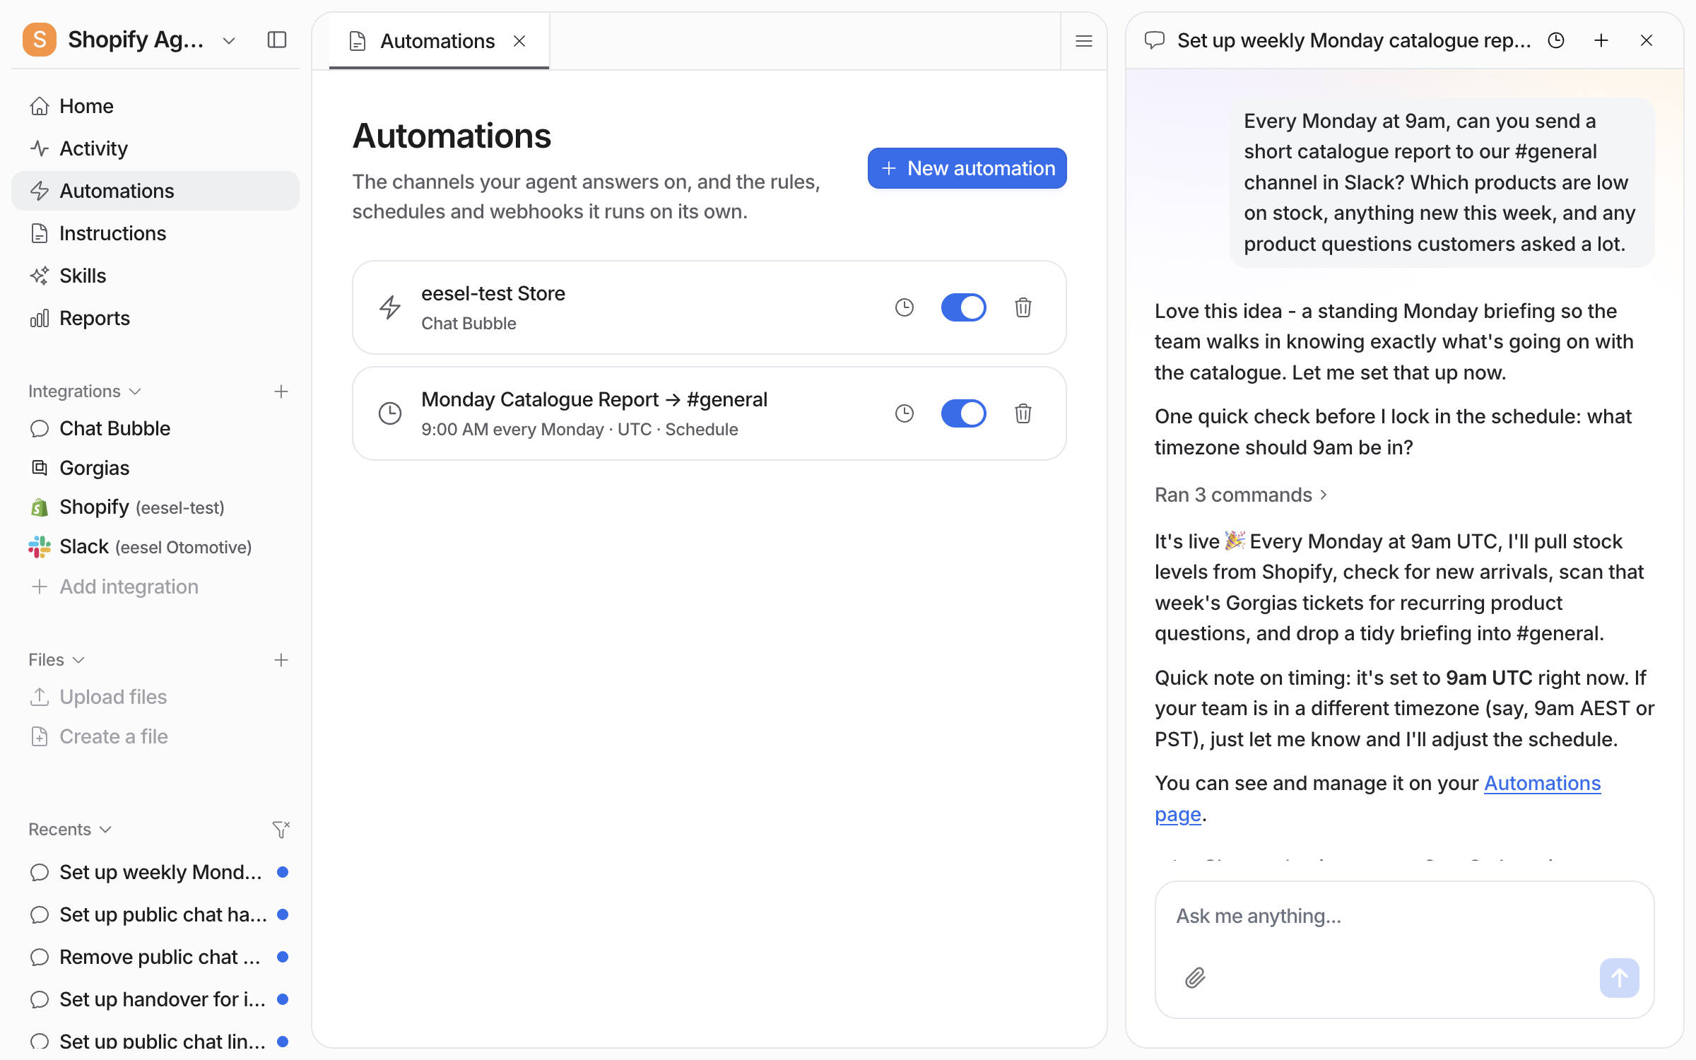Open recent chat Set up handover for i...

pyautogui.click(x=155, y=999)
